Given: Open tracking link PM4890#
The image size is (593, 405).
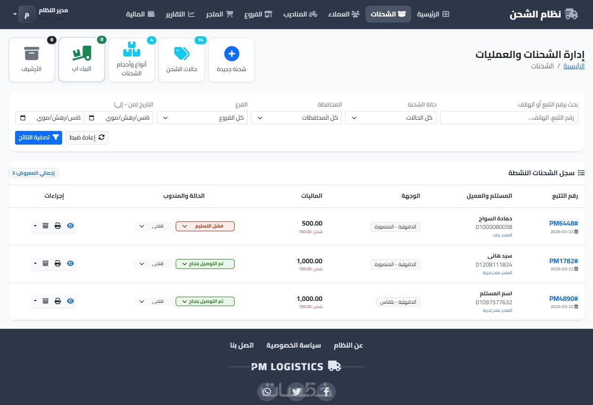Looking at the screenshot, I should pyautogui.click(x=563, y=299).
